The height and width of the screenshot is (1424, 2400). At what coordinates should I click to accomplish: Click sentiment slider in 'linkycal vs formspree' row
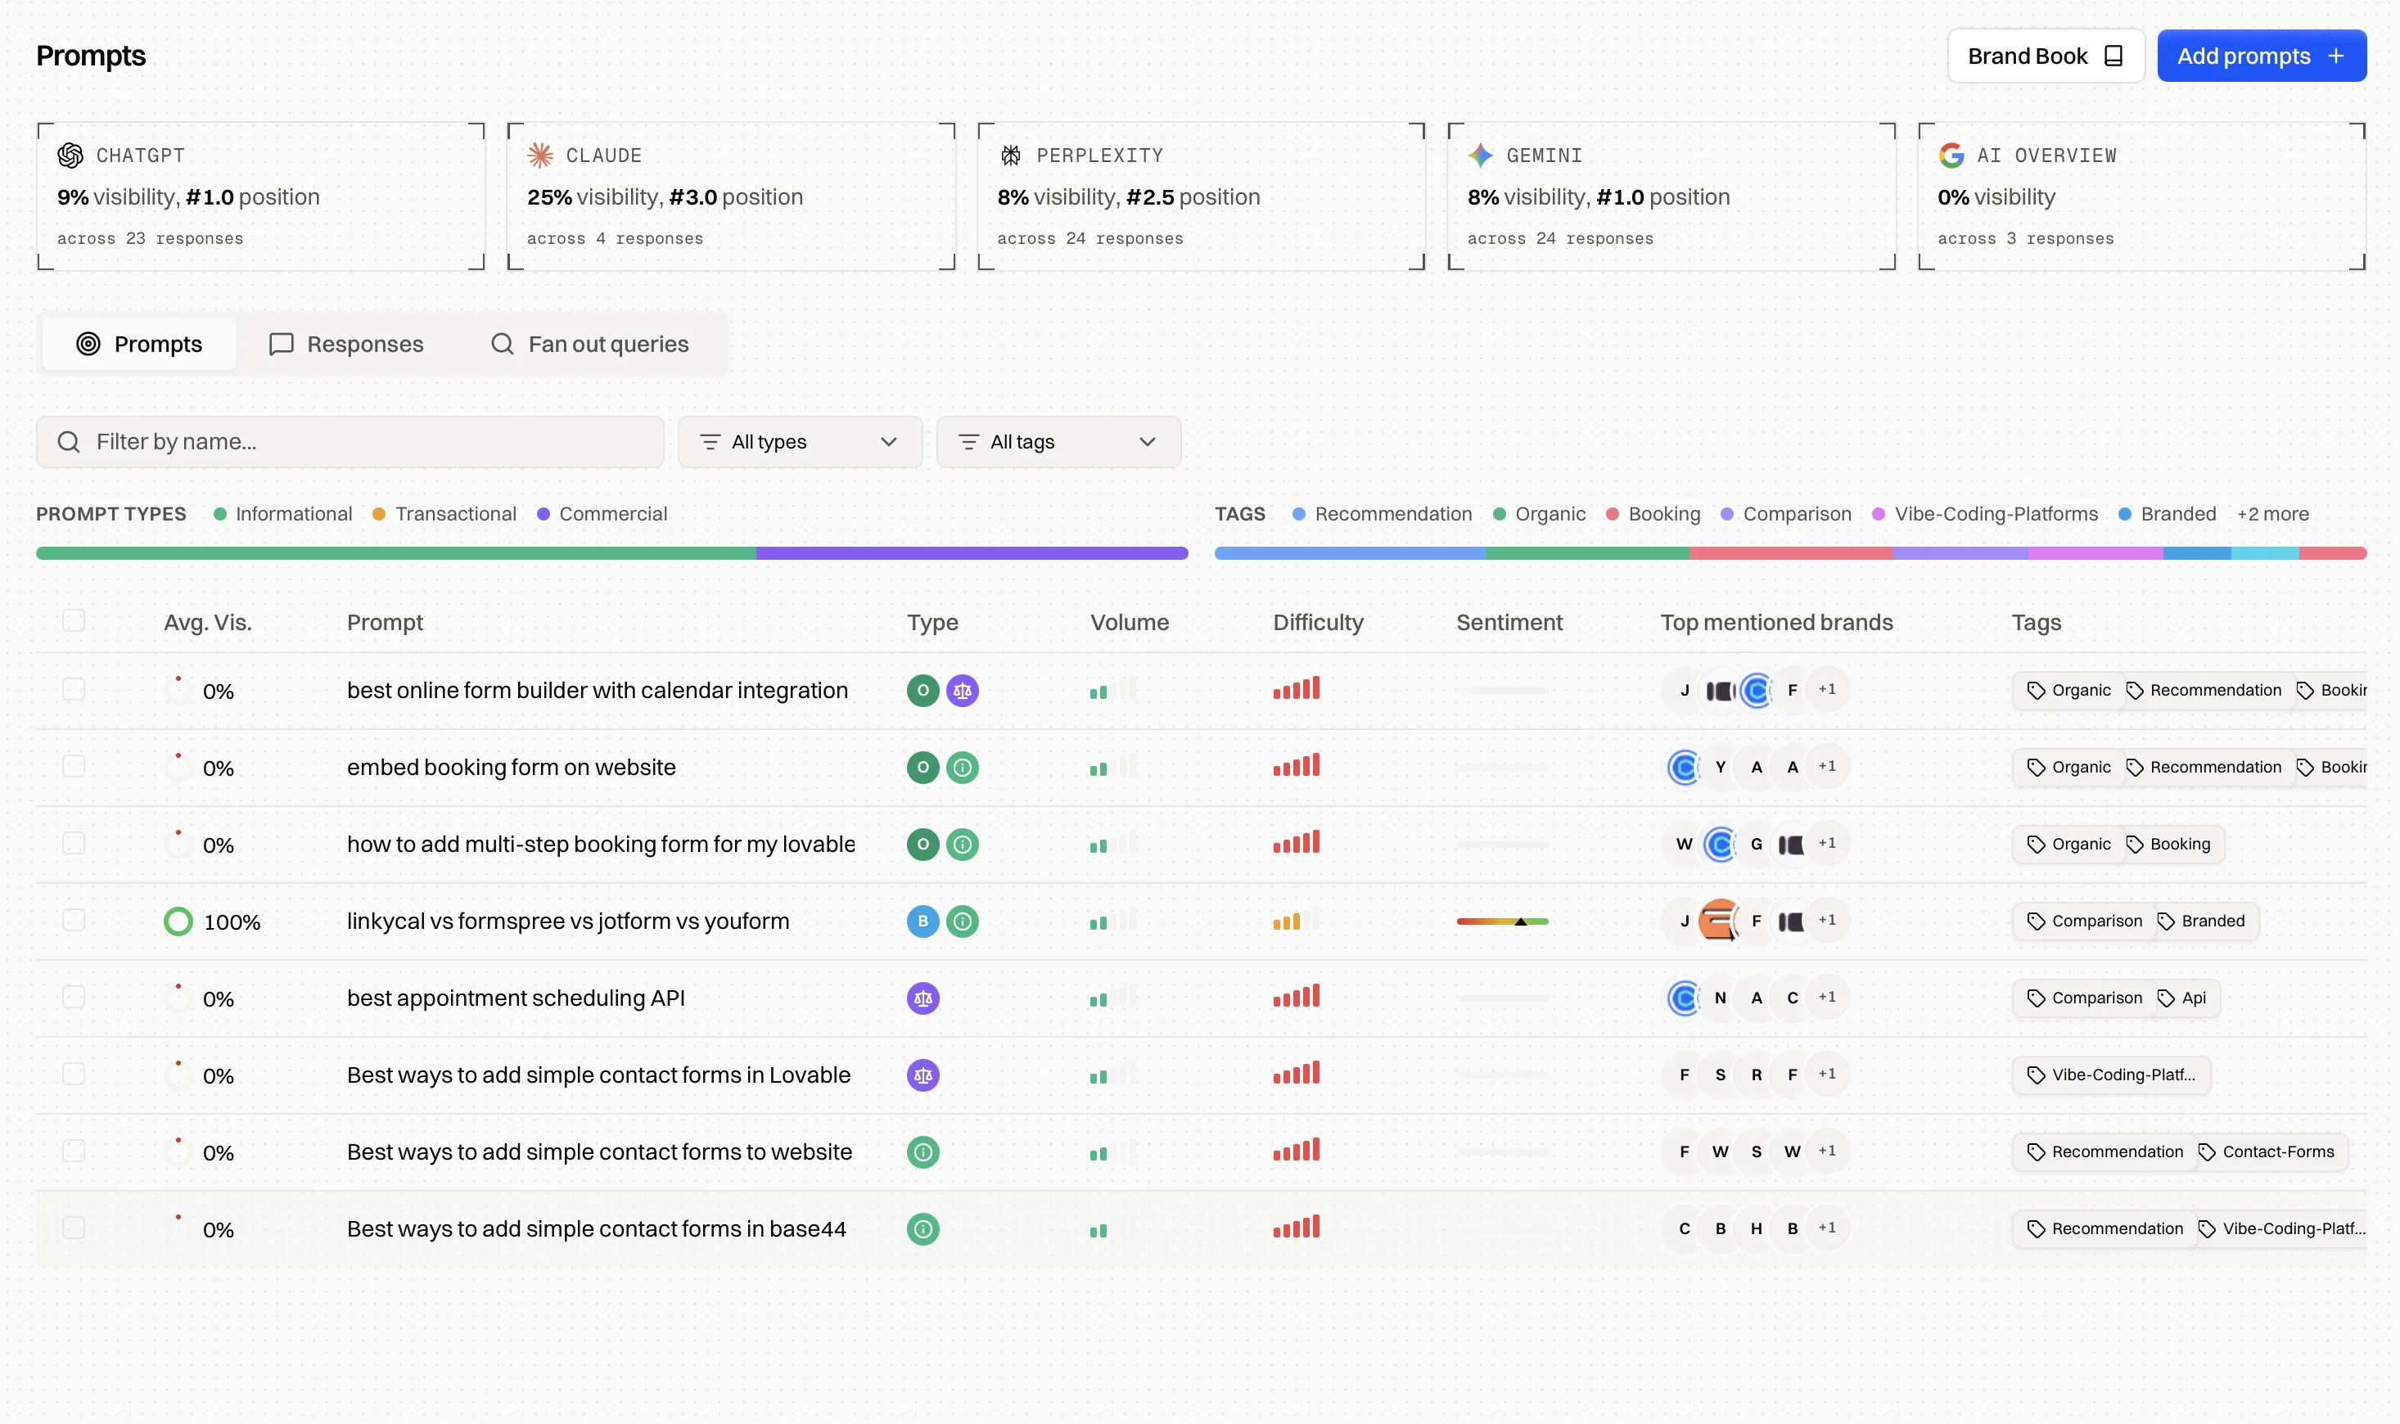point(1502,922)
